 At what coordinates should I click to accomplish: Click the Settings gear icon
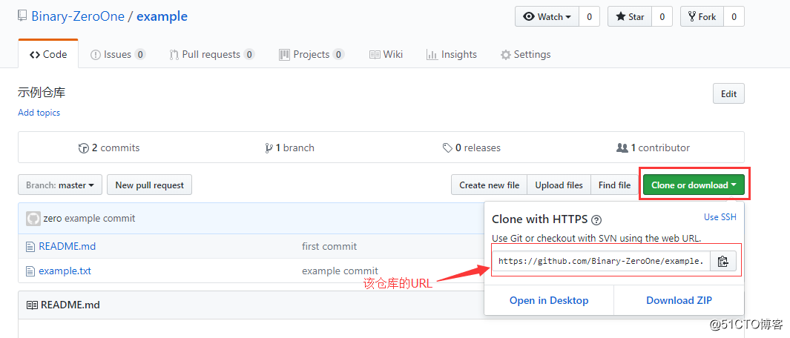pos(505,55)
